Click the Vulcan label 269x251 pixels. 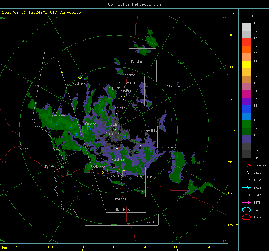click(x=152, y=222)
